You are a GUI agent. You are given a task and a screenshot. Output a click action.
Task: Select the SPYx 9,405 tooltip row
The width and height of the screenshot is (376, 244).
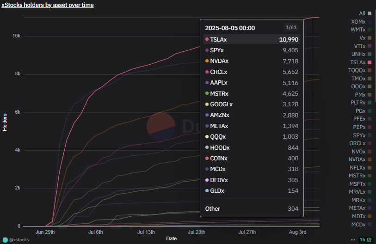[252, 50]
